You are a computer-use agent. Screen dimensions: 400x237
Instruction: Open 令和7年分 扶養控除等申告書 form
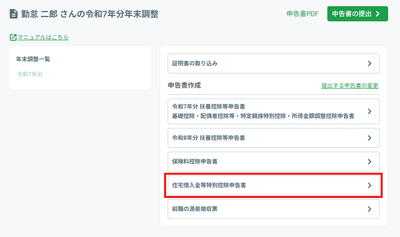[274, 111]
